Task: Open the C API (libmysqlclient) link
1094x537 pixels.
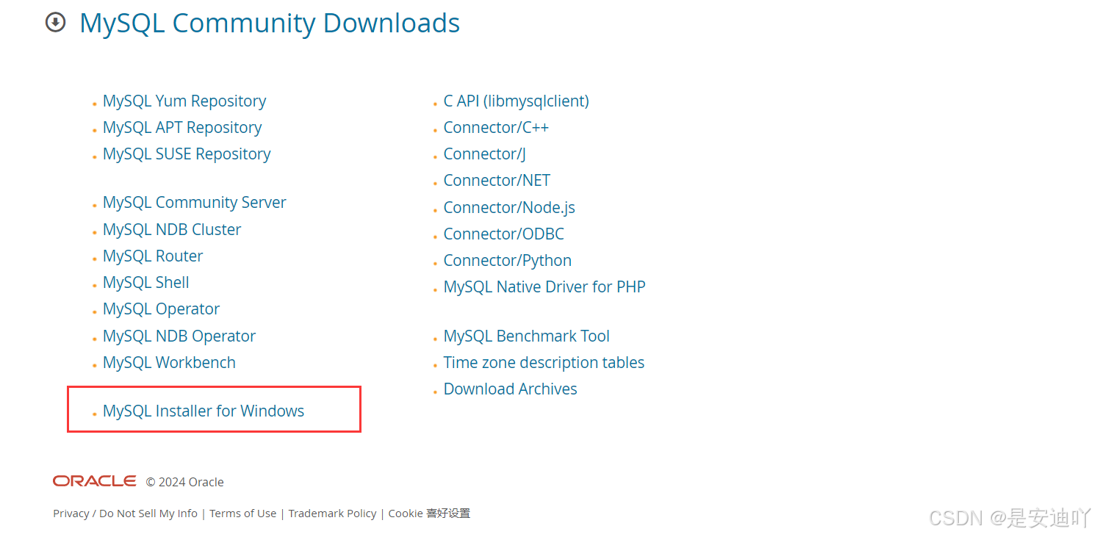Action: tap(517, 101)
